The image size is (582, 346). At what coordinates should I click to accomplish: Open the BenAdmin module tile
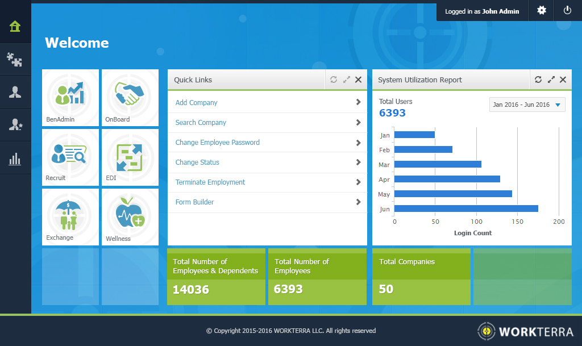[72, 97]
